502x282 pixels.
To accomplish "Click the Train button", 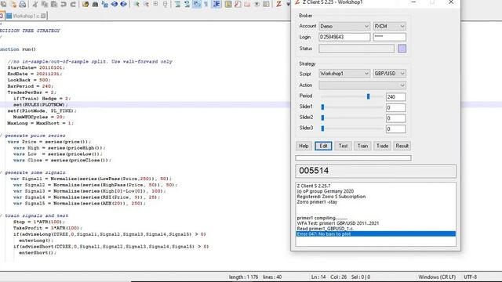I will [362, 146].
